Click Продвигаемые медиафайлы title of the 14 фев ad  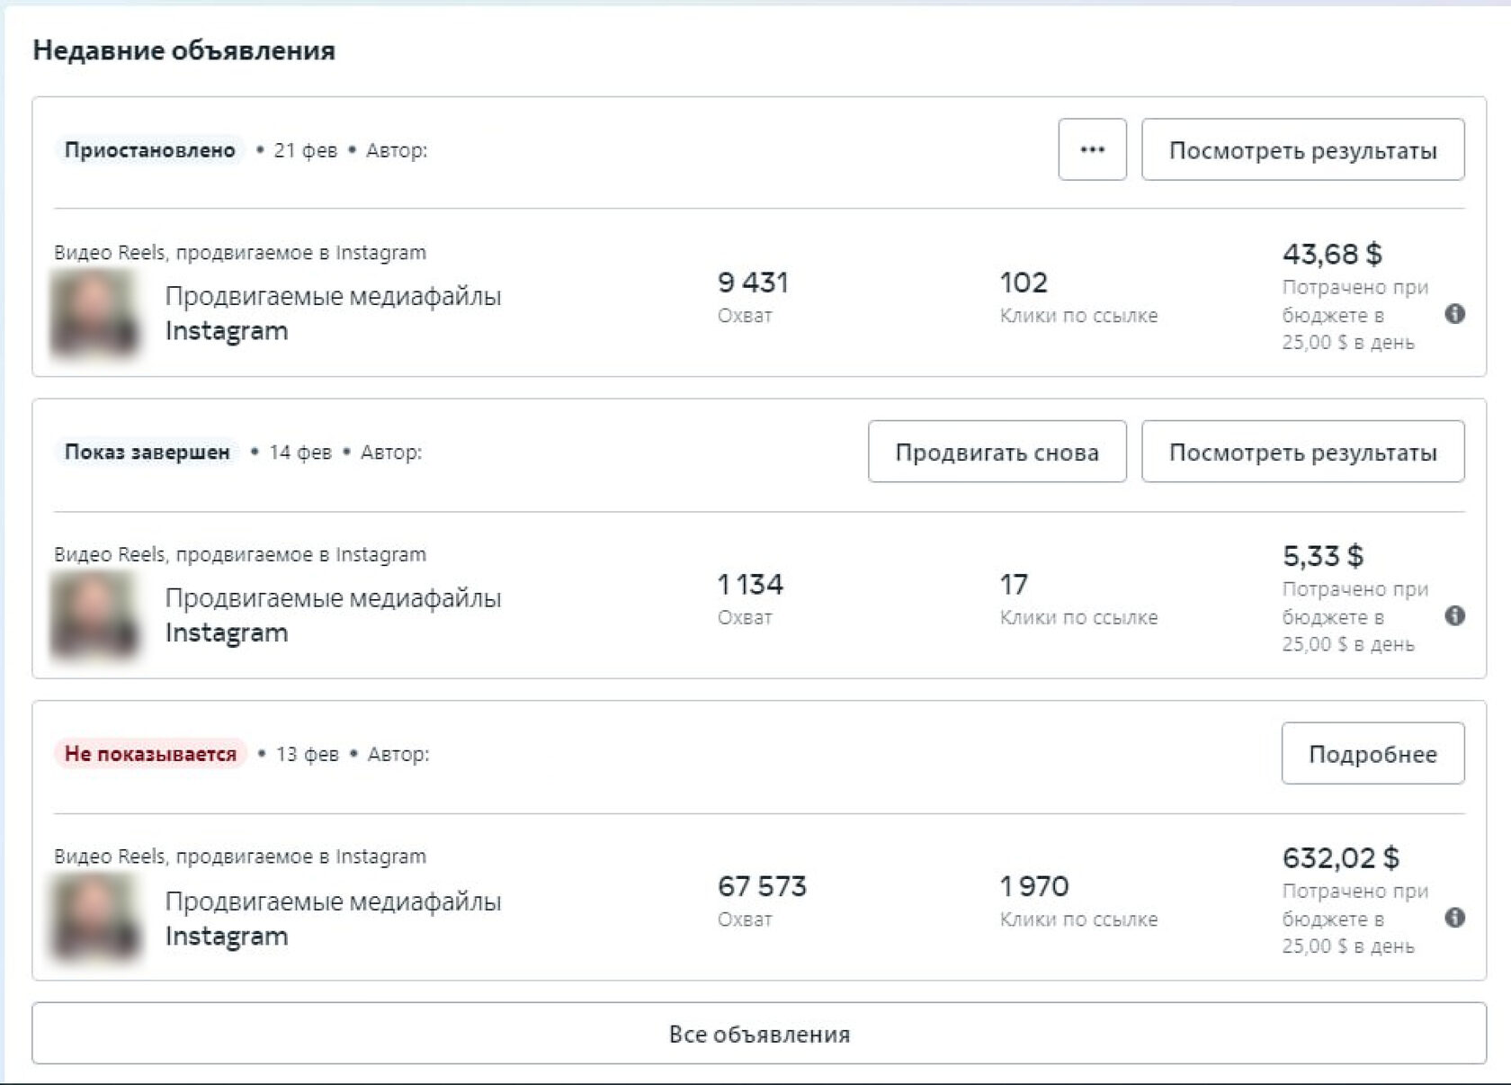tap(333, 598)
